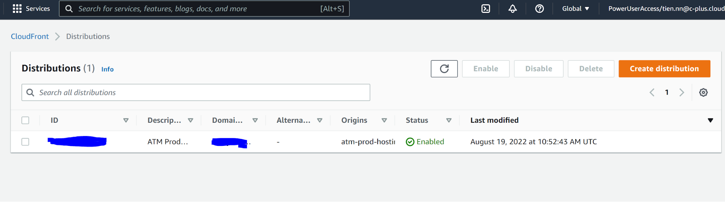Select the ATM Prod distribution row checkbox
The width and height of the screenshot is (725, 202).
pos(25,142)
